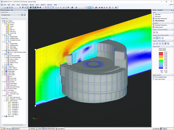Collapse the Lighting tree node
Screen dimensions: 174x130
pos(3,96)
